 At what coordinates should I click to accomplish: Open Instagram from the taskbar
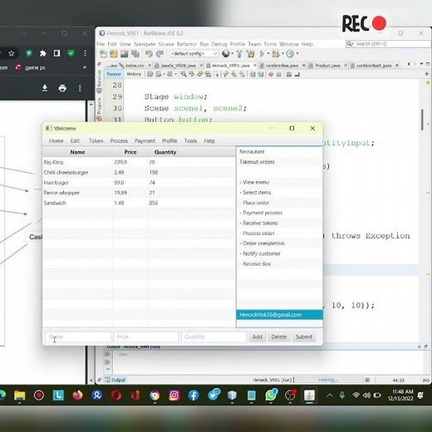(174, 395)
